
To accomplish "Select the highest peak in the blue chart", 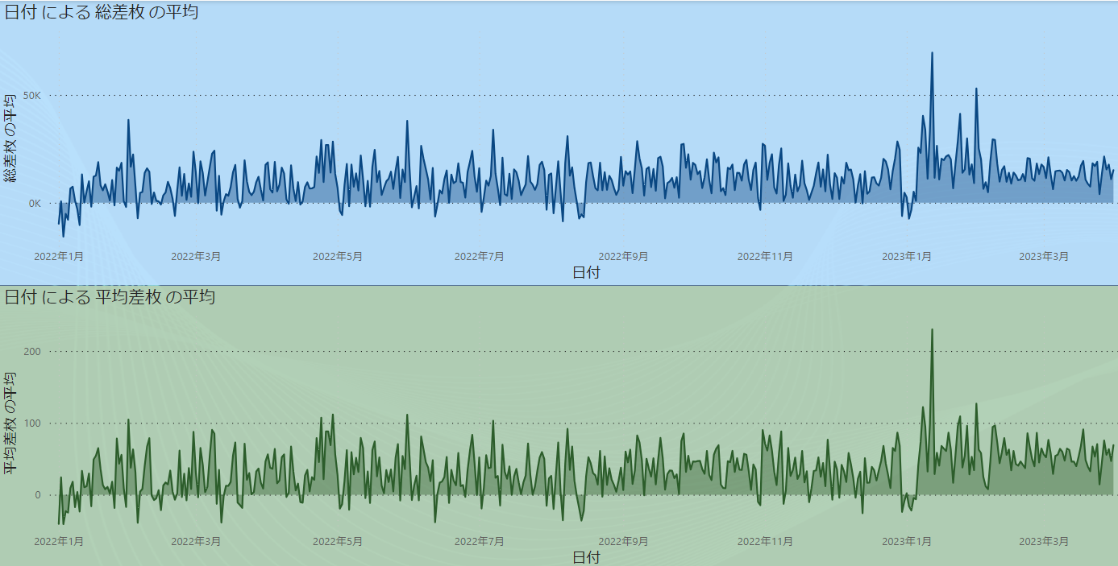I will [932, 54].
